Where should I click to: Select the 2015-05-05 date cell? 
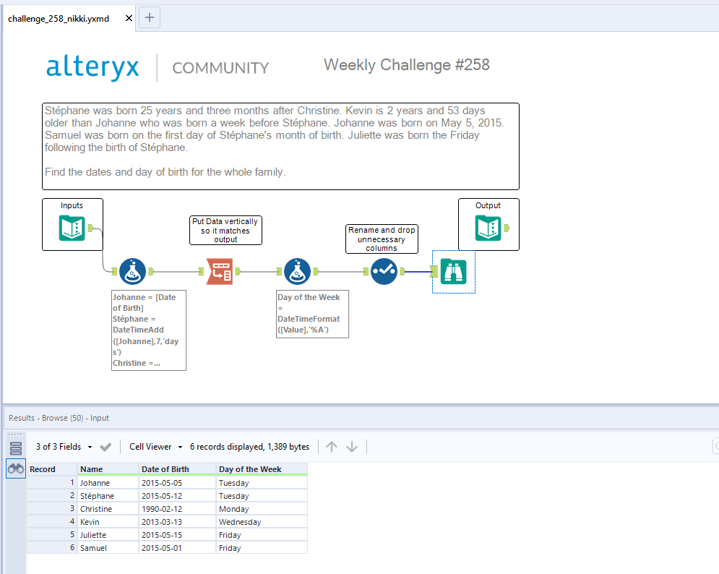coord(177,483)
